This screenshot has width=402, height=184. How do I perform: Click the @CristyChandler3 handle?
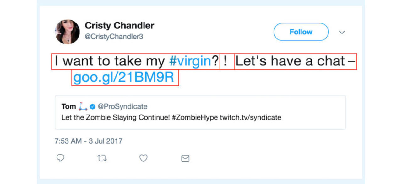click(x=114, y=37)
